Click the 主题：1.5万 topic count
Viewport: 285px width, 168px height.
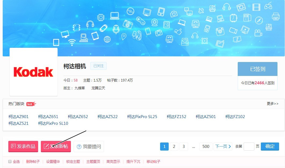92,80
